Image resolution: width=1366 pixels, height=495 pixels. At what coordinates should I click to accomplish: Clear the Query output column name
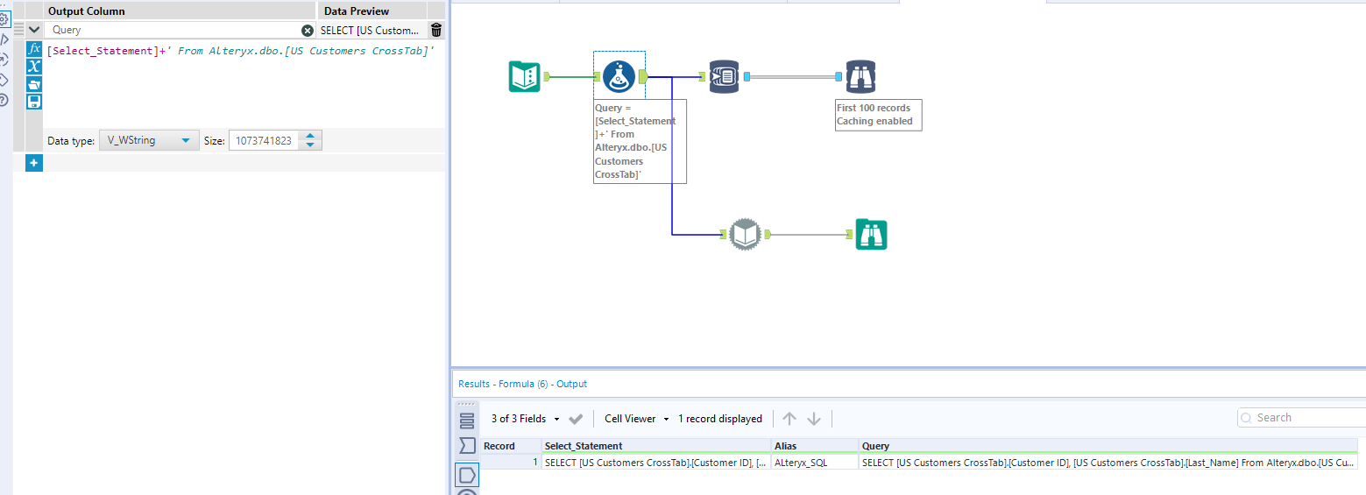(308, 30)
